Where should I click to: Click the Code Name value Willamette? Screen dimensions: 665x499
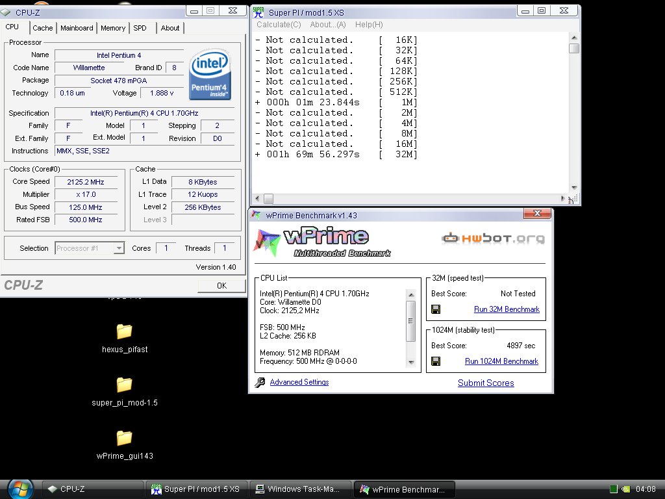pyautogui.click(x=89, y=68)
